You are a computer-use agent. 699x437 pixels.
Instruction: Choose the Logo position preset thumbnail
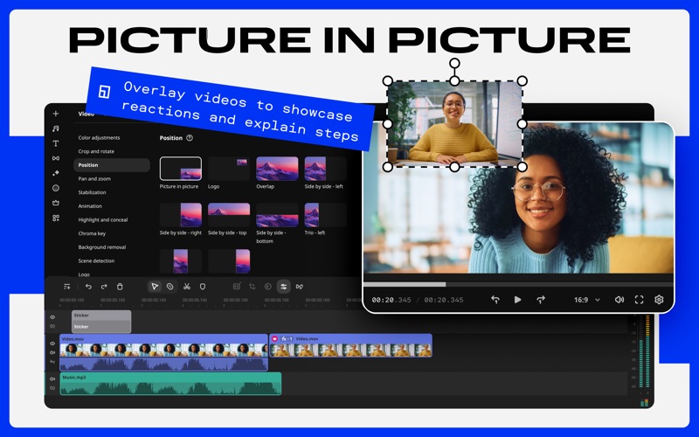[229, 169]
